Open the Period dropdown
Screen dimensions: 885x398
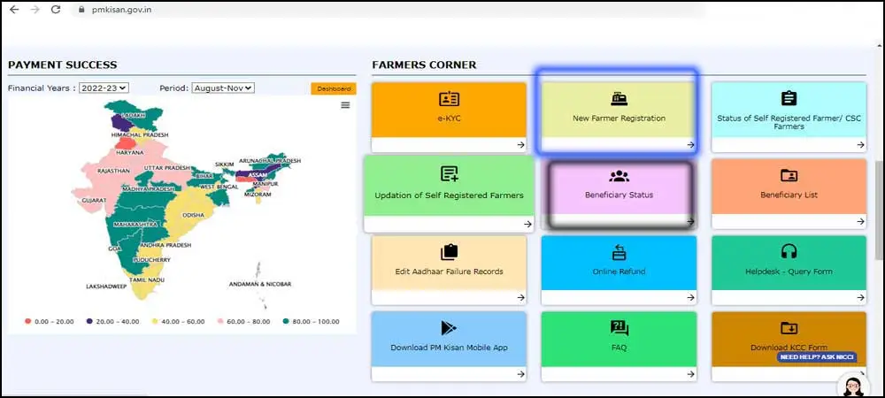tap(222, 88)
